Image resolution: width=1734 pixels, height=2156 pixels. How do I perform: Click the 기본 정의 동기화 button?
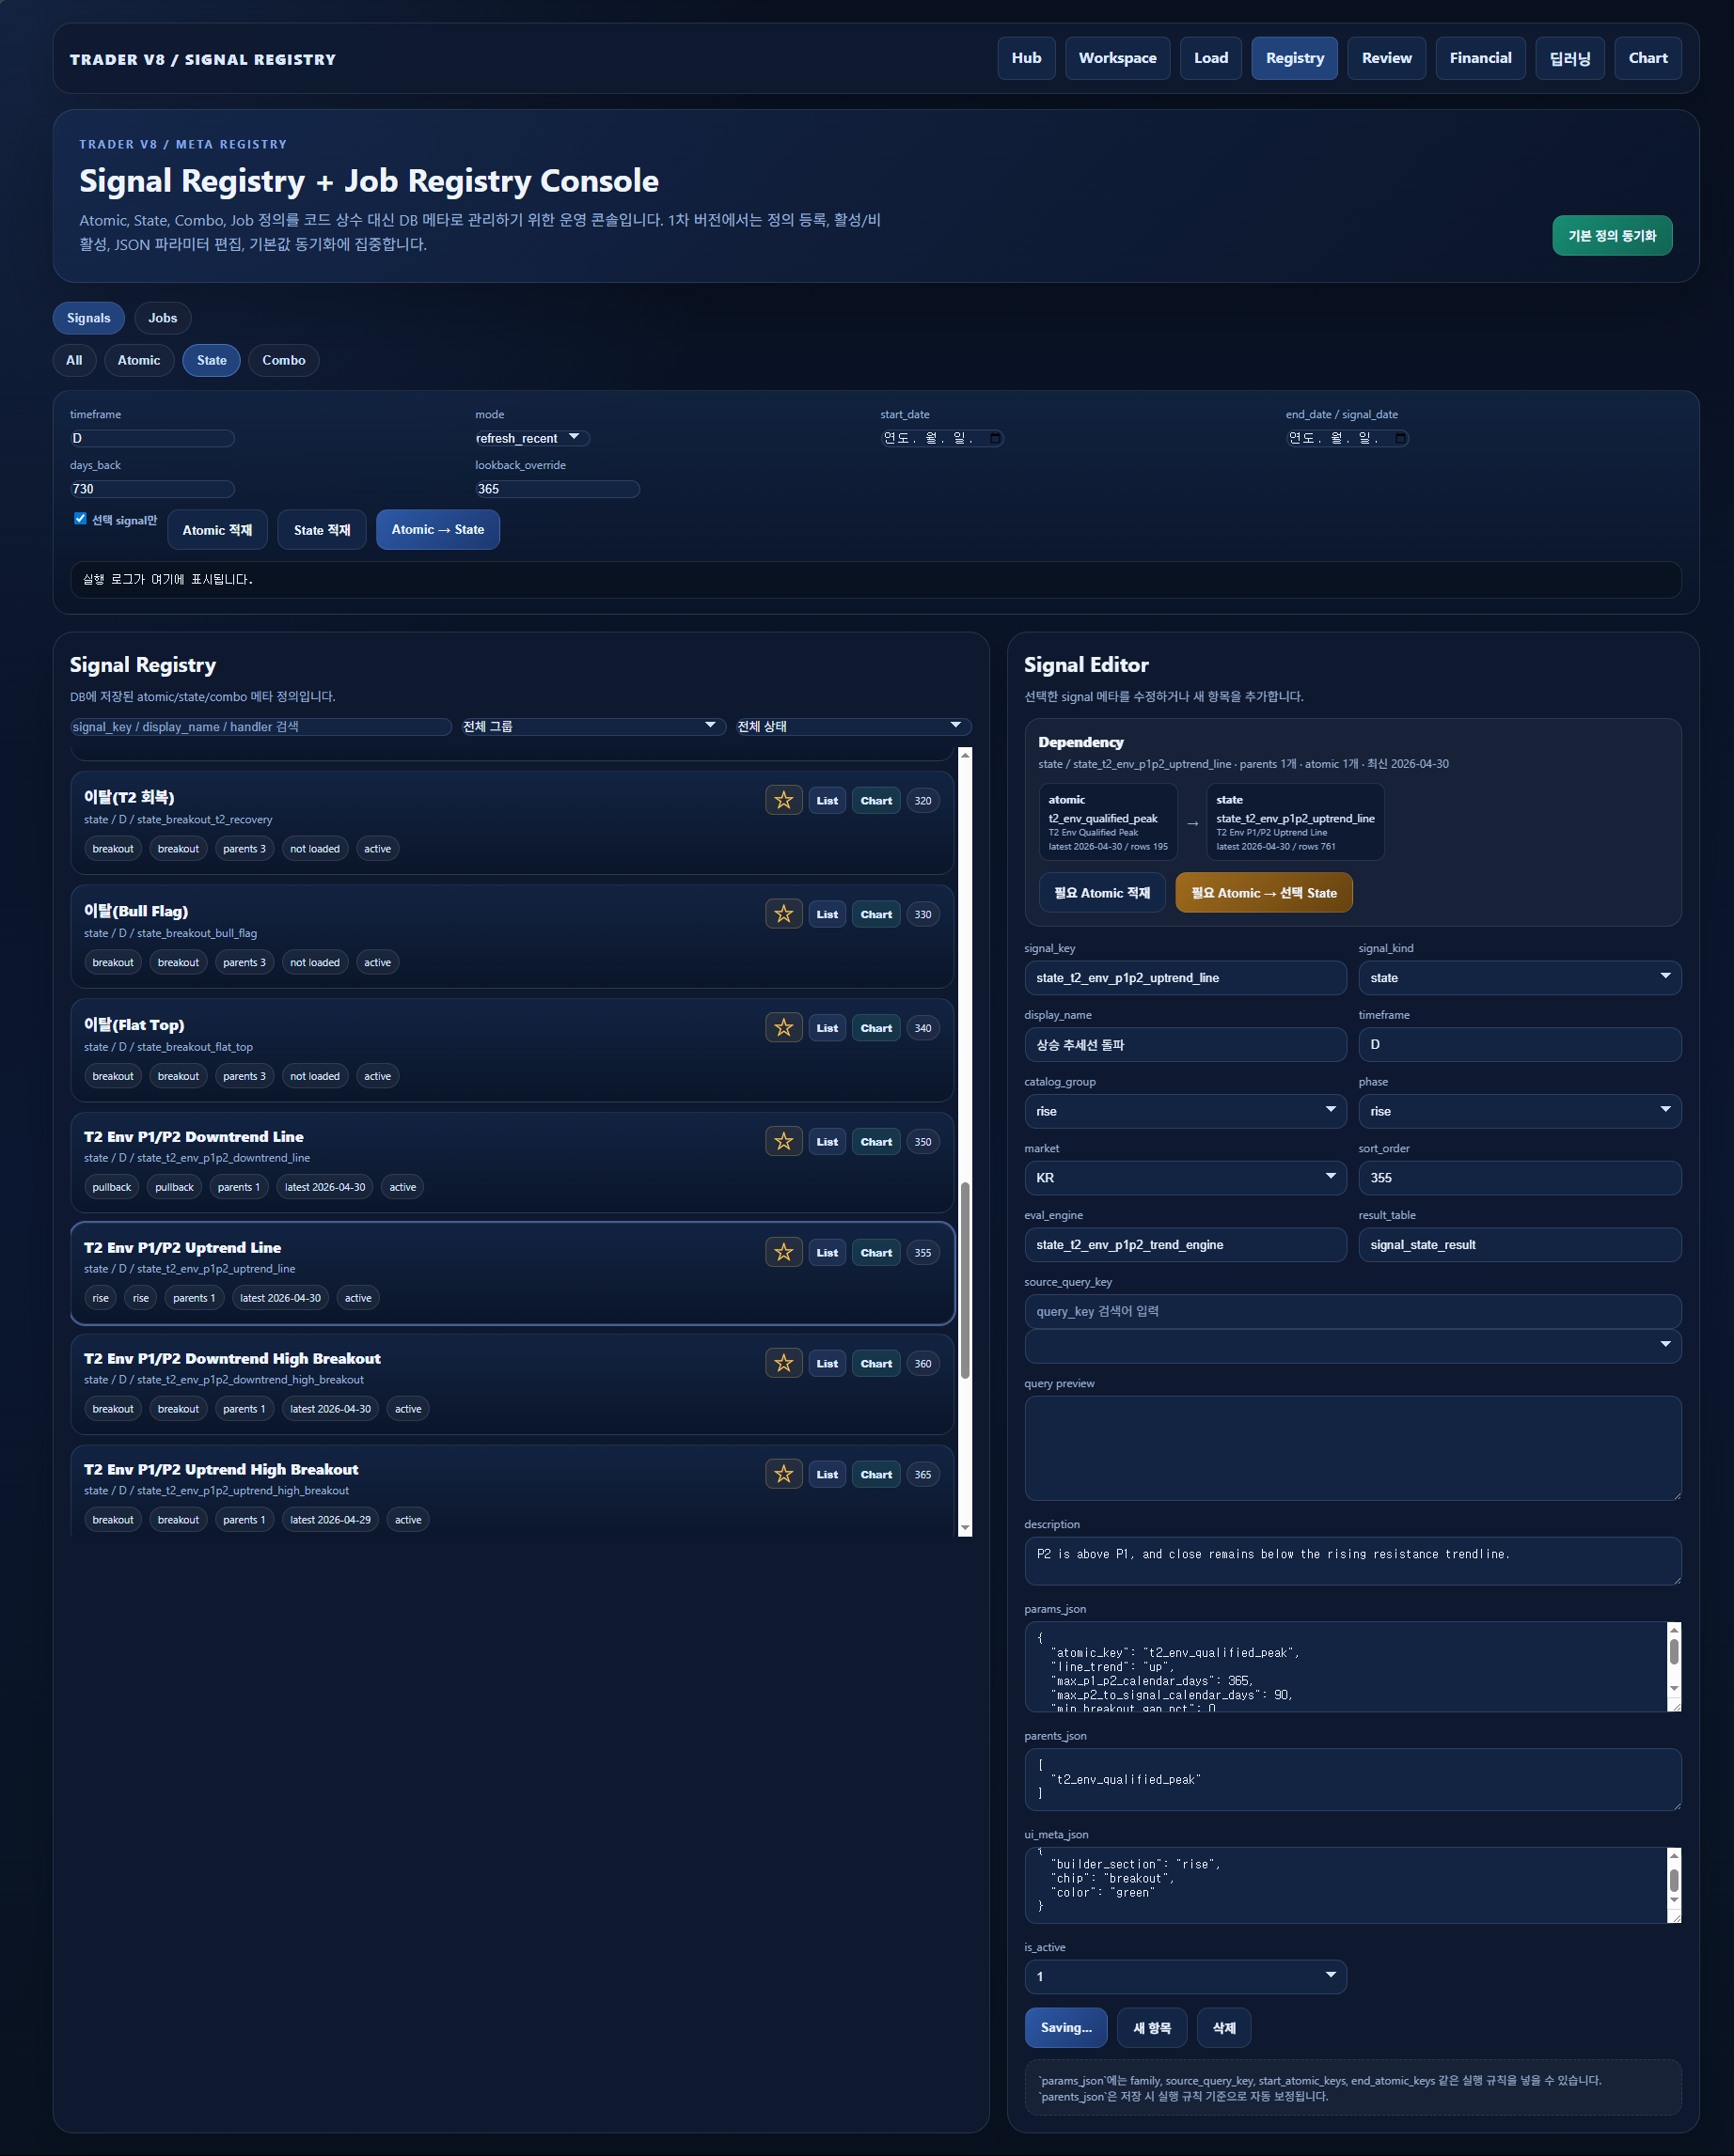point(1612,235)
